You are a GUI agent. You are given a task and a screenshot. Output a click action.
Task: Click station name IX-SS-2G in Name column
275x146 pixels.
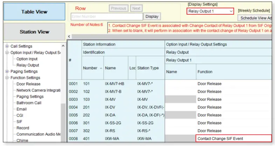[x=113, y=123]
